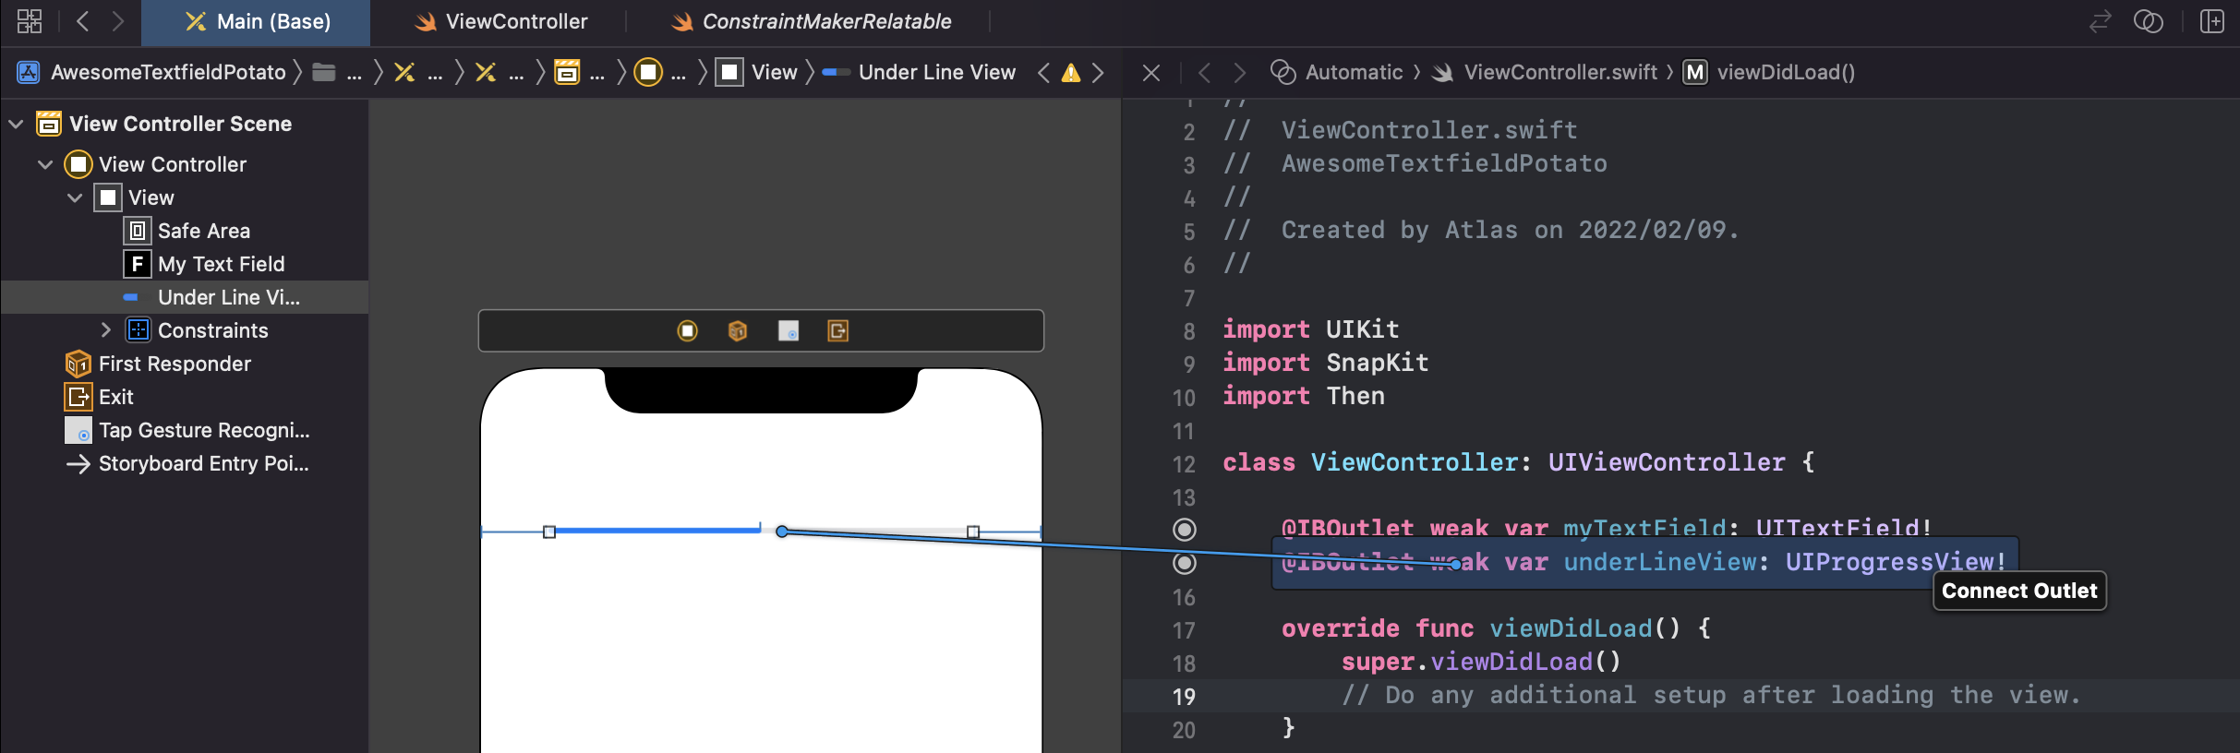Open the Adjust Editor Options icon

pos(2149,21)
